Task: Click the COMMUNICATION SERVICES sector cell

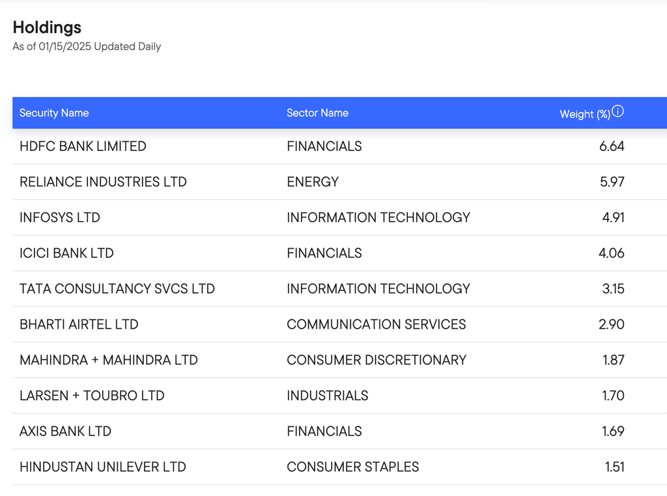Action: tap(376, 324)
